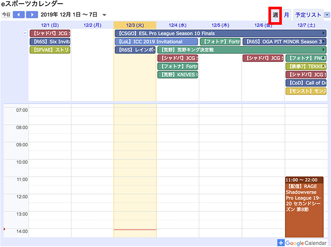Go to the next week with right arrow
The image size is (331, 247).
[x=32, y=15]
